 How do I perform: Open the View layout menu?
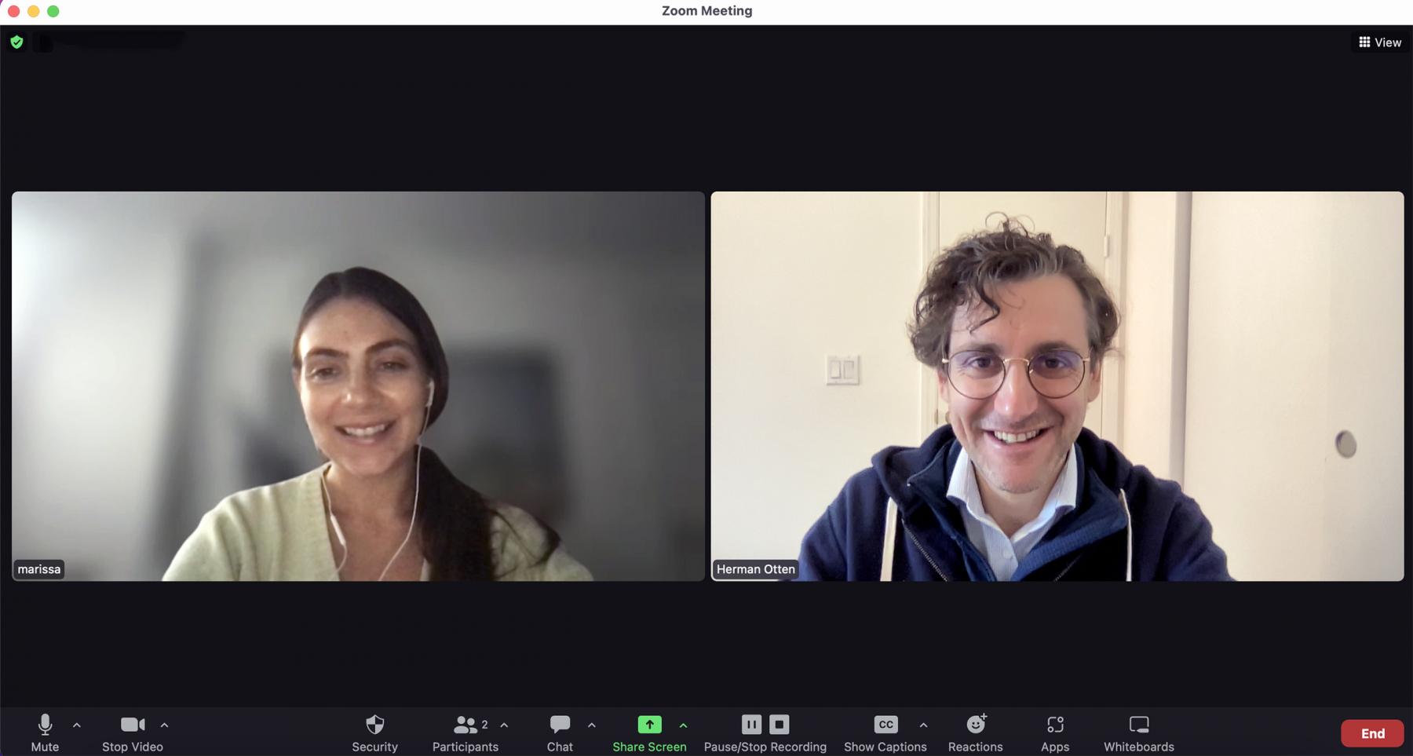click(1380, 42)
